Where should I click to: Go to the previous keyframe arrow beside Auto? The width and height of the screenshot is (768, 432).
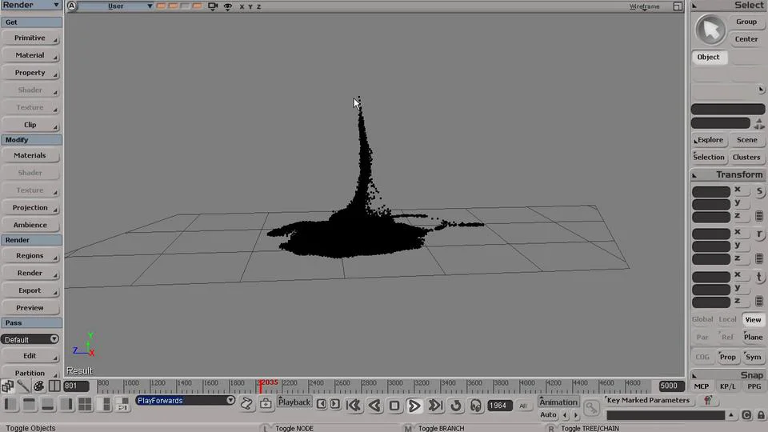click(566, 415)
